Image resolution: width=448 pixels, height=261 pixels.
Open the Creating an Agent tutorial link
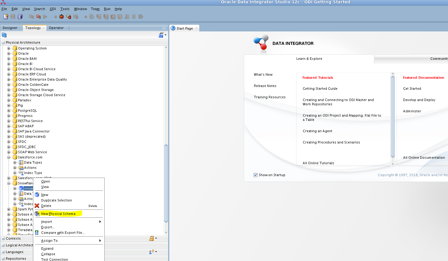(317, 131)
